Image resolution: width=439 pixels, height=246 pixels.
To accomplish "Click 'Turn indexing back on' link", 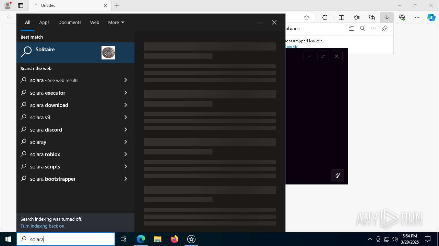I will (43, 226).
